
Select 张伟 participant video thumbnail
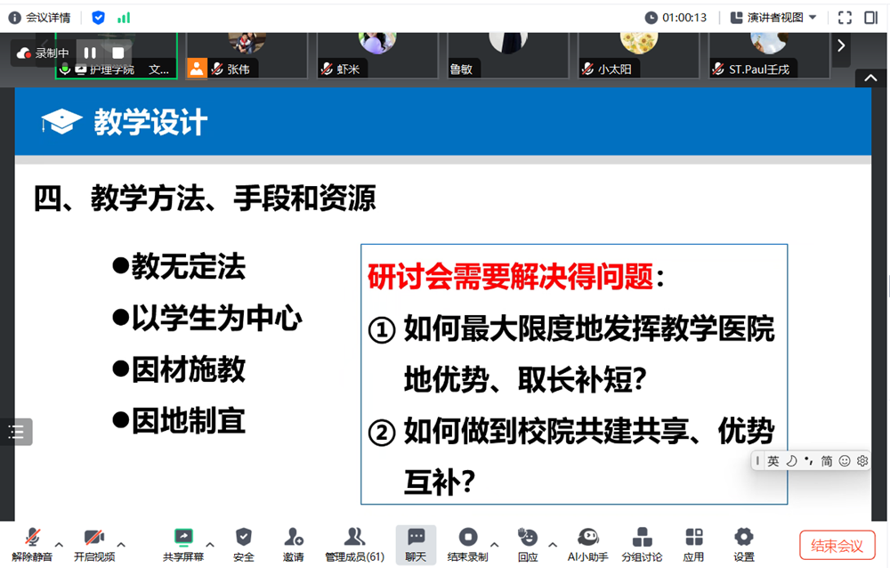point(247,56)
